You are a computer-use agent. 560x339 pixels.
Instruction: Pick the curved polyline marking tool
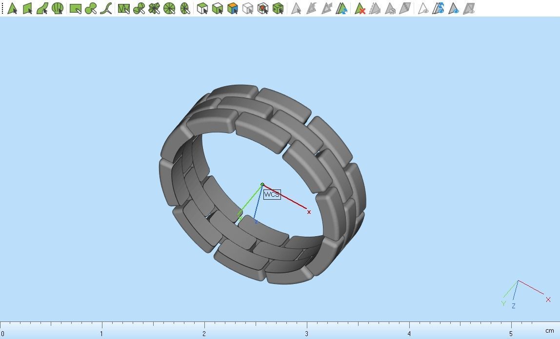(x=106, y=8)
